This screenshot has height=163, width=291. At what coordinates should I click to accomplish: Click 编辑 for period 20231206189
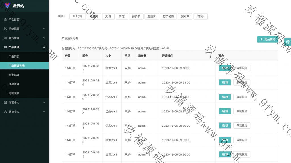(x=225, y=97)
